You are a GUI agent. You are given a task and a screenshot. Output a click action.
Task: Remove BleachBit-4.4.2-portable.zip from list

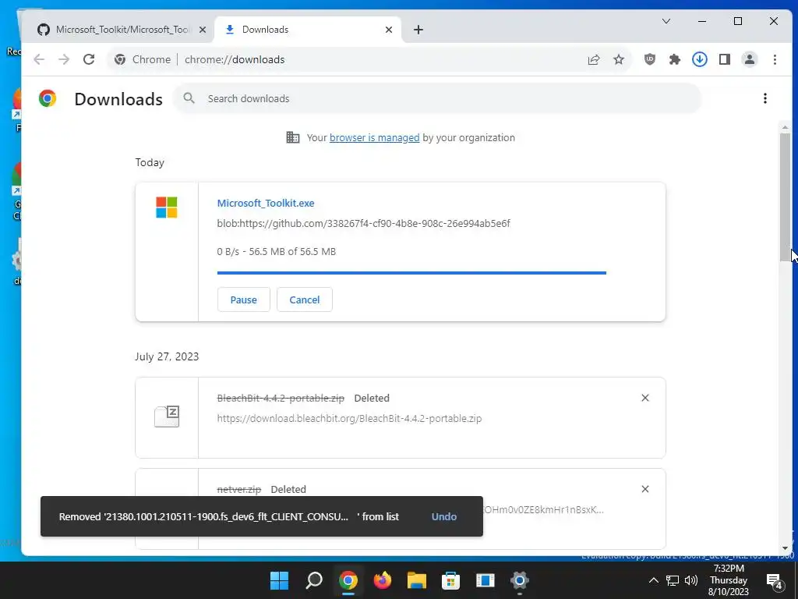tap(644, 398)
